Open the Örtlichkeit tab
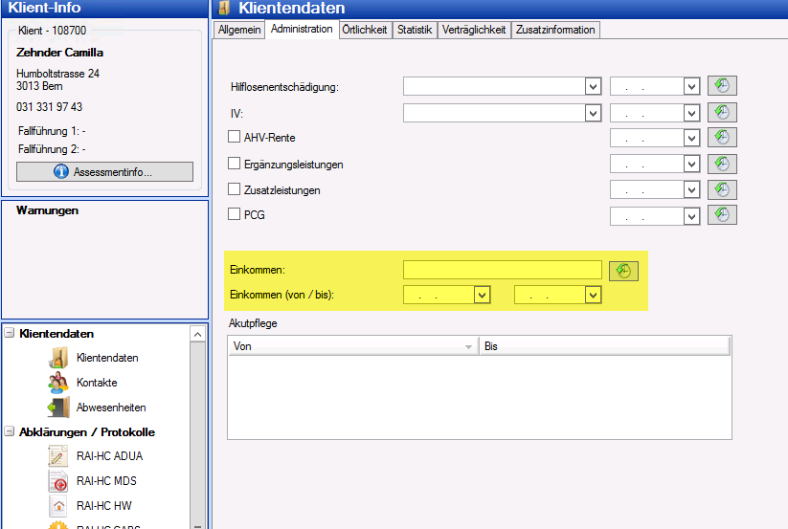Image resolution: width=788 pixels, height=529 pixels. tap(365, 30)
